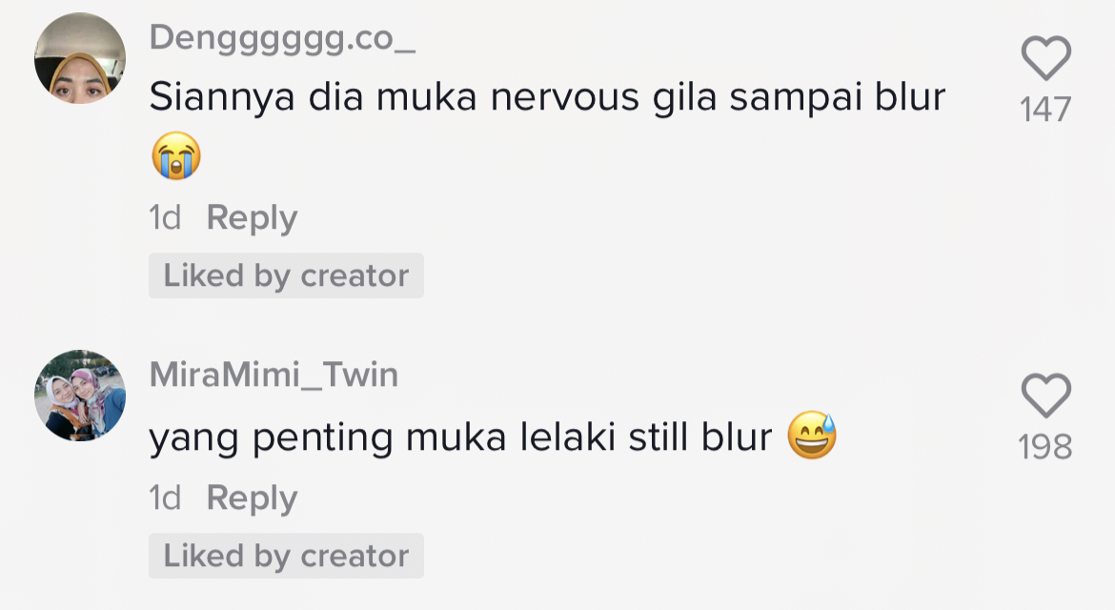Click the 198 likes count
Screen dimensions: 1115x610
(x=1045, y=447)
